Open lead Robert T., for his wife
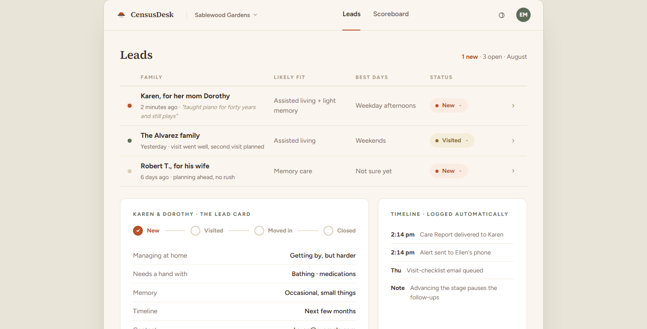Viewport: 647px width, 329px height. 175,166
